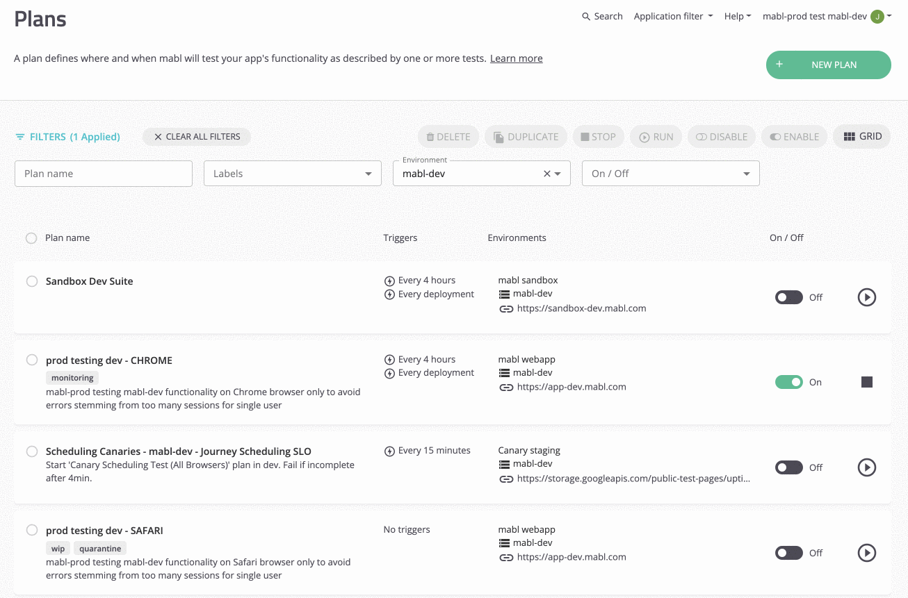Click the Plan name column header
The width and height of the screenshot is (908, 598).
point(67,238)
